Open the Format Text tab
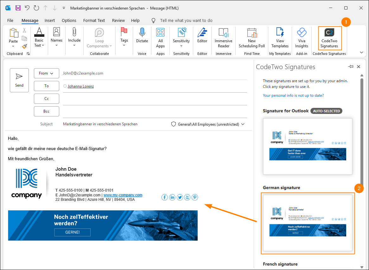This screenshot has width=369, height=270. click(94, 21)
